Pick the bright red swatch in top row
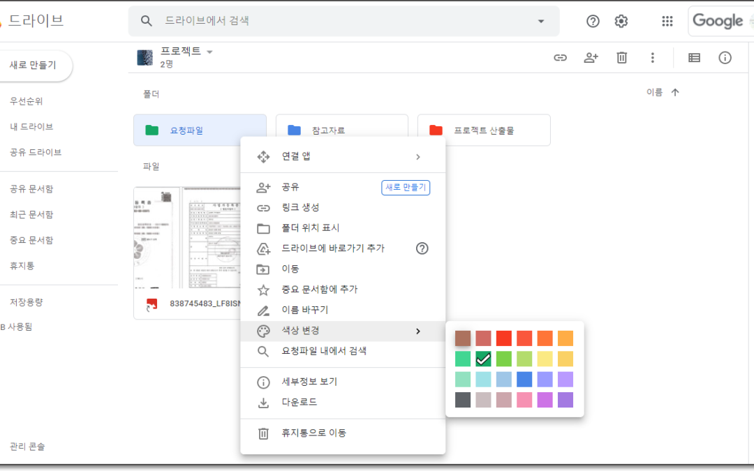 click(504, 338)
